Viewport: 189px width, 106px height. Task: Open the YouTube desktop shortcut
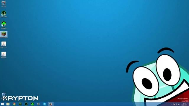pyautogui.click(x=4, y=4)
